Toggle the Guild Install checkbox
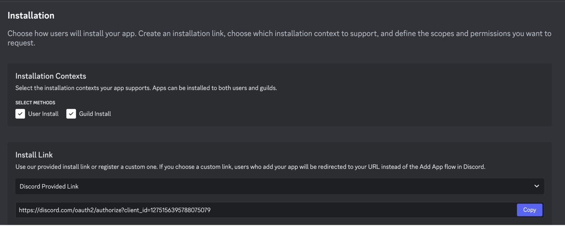Viewport: 565px width, 226px height. (71, 114)
